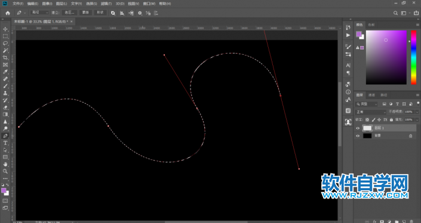421x223 pixels.
Task: Hide layer 图层 1 with eye icon
Action: 358,128
